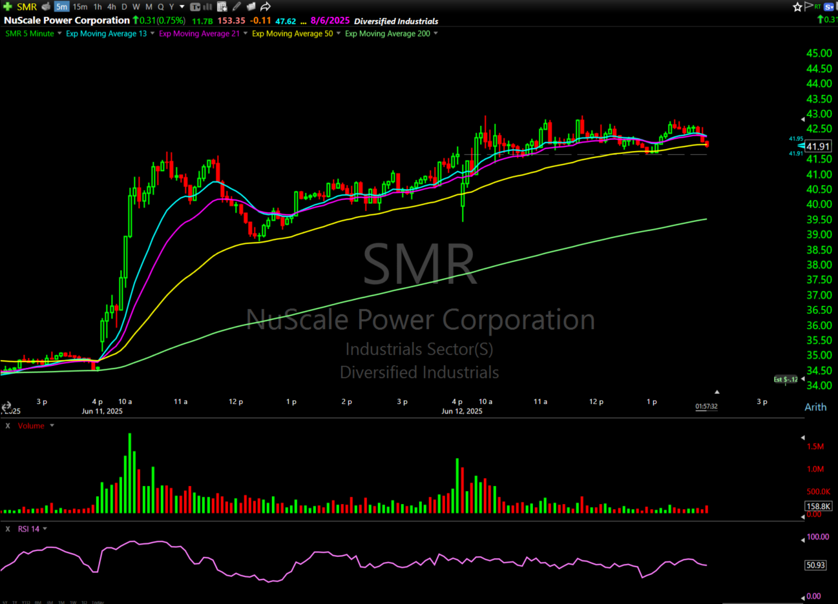The image size is (838, 604).
Task: Click the RSI pane bottom scale arrow
Action: click(803, 597)
